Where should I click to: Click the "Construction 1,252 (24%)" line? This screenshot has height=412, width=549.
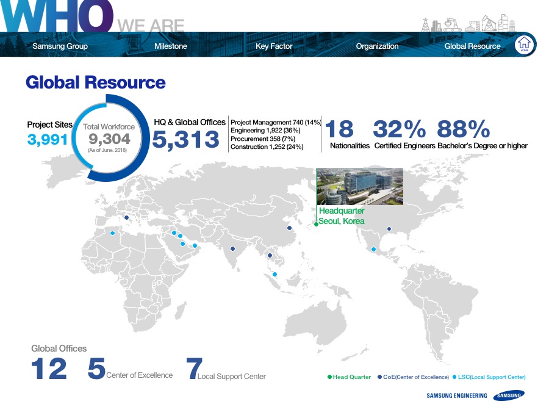coord(267,146)
